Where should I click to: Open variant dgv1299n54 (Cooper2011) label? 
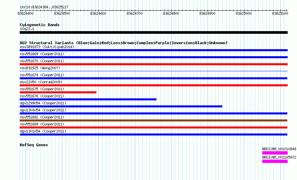(x=43, y=103)
